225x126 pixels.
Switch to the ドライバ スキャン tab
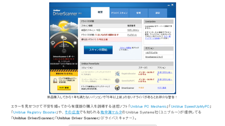[119, 13]
